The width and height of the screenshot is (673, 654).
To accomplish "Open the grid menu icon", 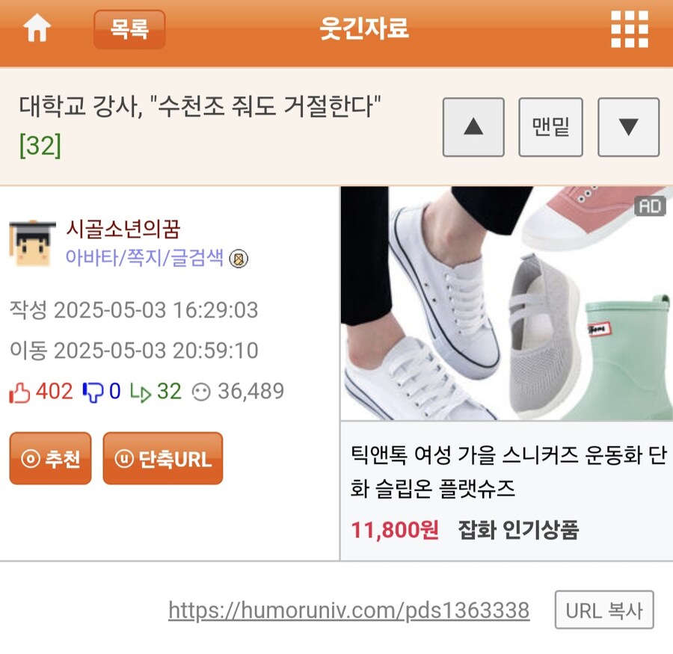I will coord(629,28).
